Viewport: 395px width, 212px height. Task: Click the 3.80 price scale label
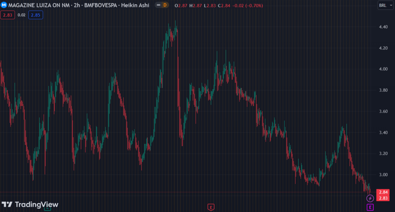coord(383,90)
